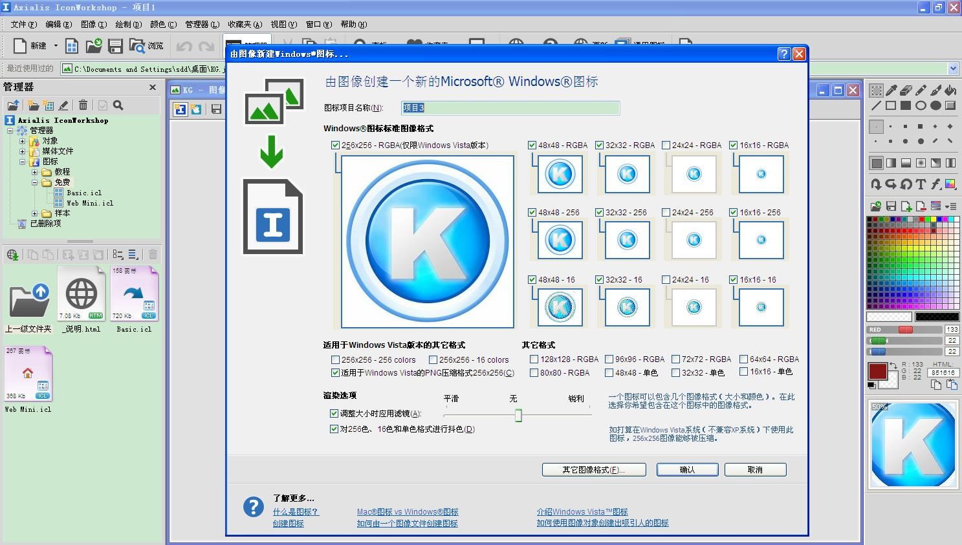962x545 pixels.
Task: Select the rectangular selection tool
Action: coord(876,91)
